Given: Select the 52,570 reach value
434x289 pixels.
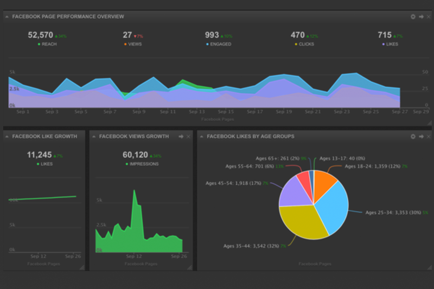Looking at the screenshot, I should pos(40,35).
